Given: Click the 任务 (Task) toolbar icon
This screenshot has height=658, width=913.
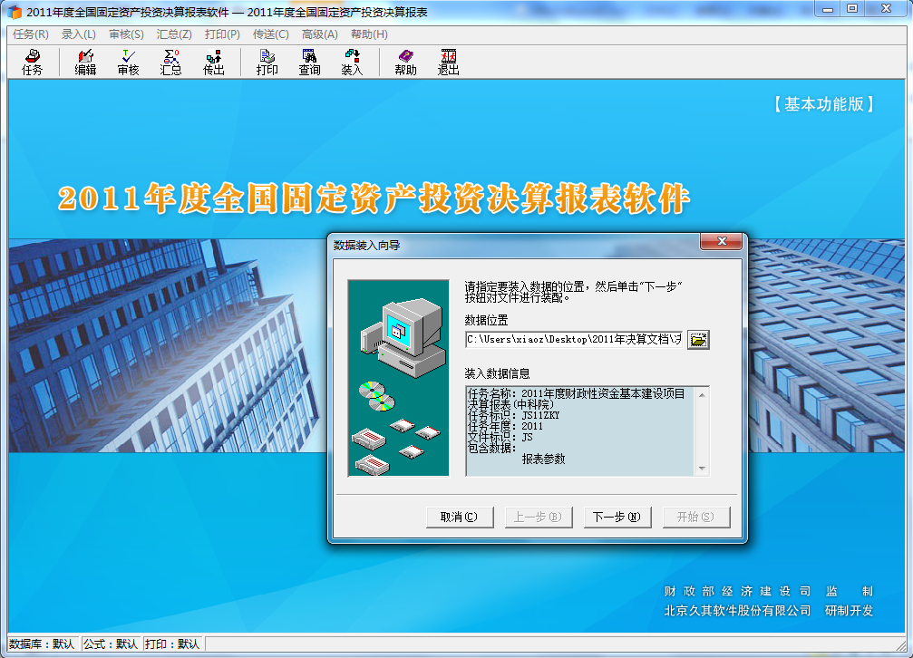Looking at the screenshot, I should (32, 62).
